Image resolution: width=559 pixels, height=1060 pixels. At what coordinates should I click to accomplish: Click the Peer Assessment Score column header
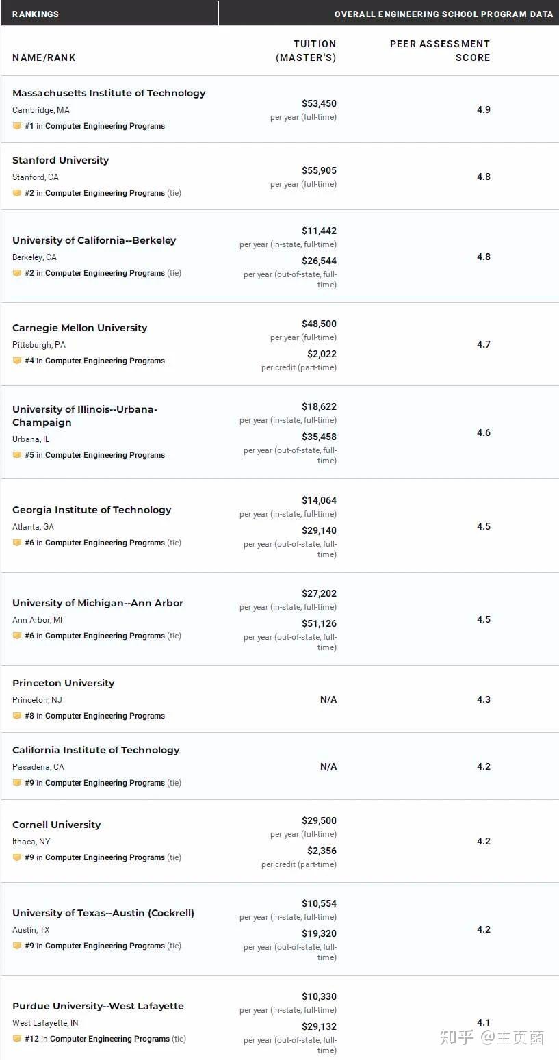pyautogui.click(x=440, y=51)
